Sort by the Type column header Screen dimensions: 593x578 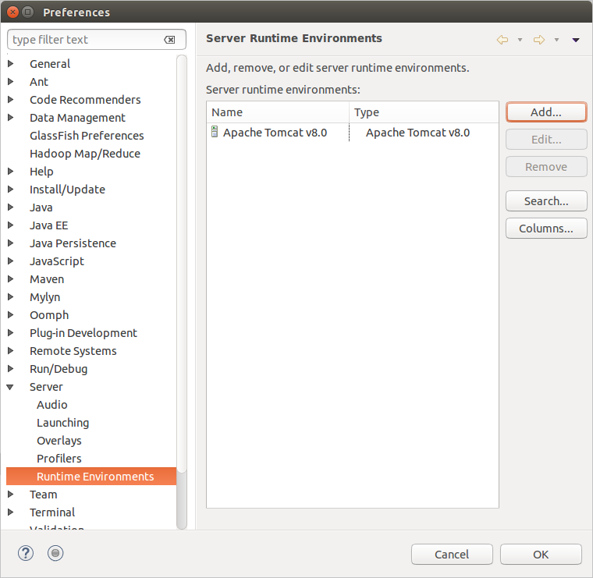(x=424, y=112)
